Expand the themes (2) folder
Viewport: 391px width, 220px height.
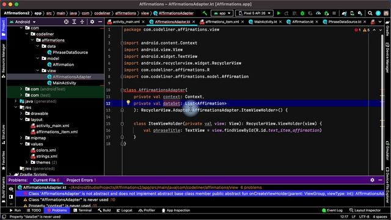point(27,163)
